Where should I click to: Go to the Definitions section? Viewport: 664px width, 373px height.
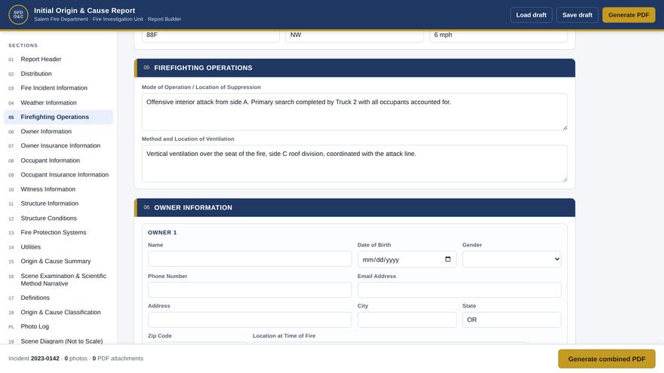[58, 298]
